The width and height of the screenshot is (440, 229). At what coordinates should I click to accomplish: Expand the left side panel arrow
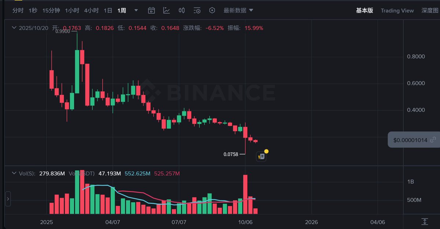tap(8, 199)
